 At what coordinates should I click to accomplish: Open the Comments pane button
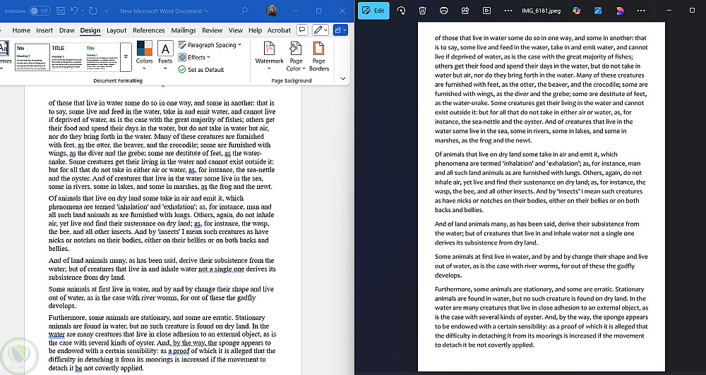tap(303, 30)
